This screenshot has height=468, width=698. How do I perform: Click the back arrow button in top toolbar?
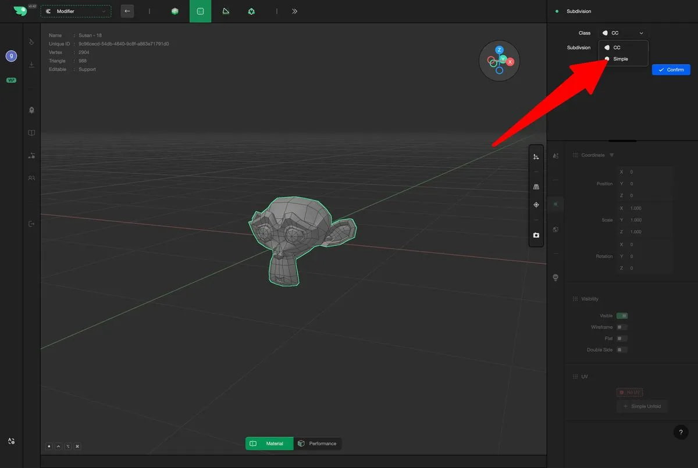127,11
